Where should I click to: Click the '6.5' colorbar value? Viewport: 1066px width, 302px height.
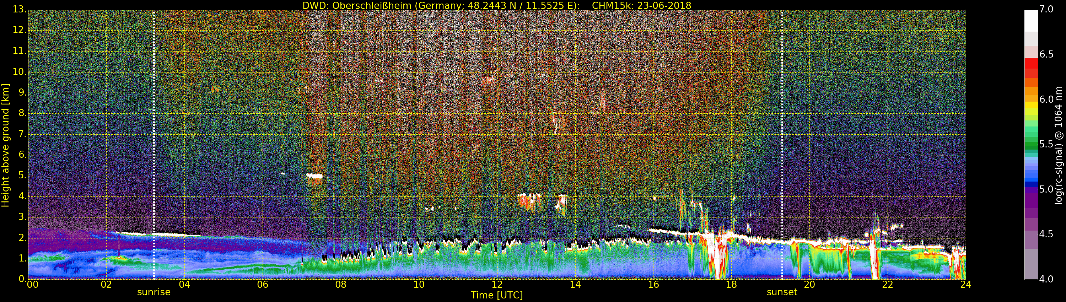tap(1046, 54)
